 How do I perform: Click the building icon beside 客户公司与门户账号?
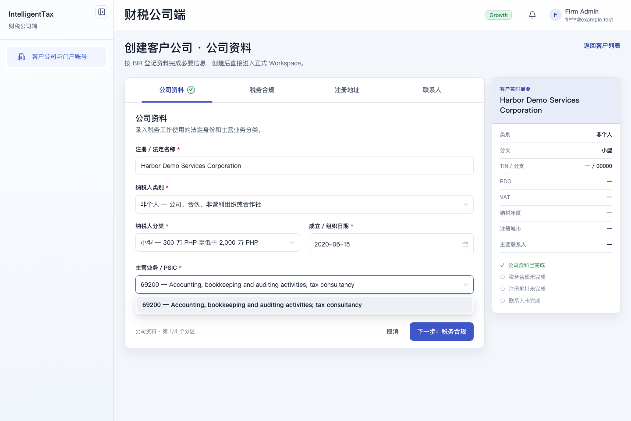tap(21, 57)
